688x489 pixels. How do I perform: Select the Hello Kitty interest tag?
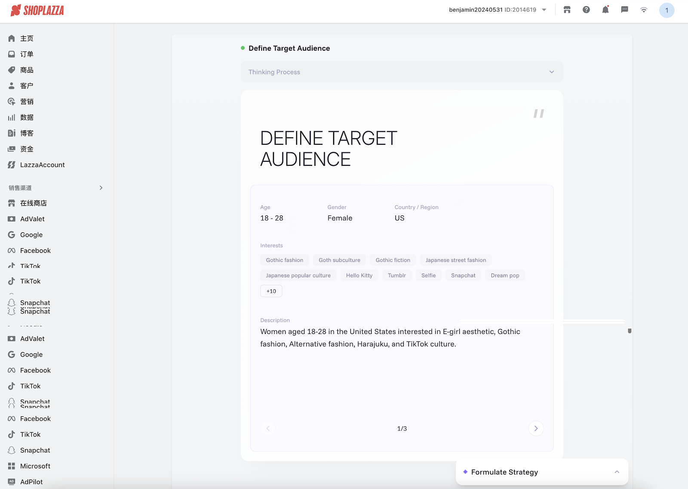359,276
